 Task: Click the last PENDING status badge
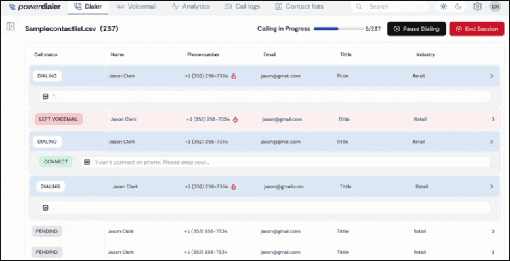47,252
